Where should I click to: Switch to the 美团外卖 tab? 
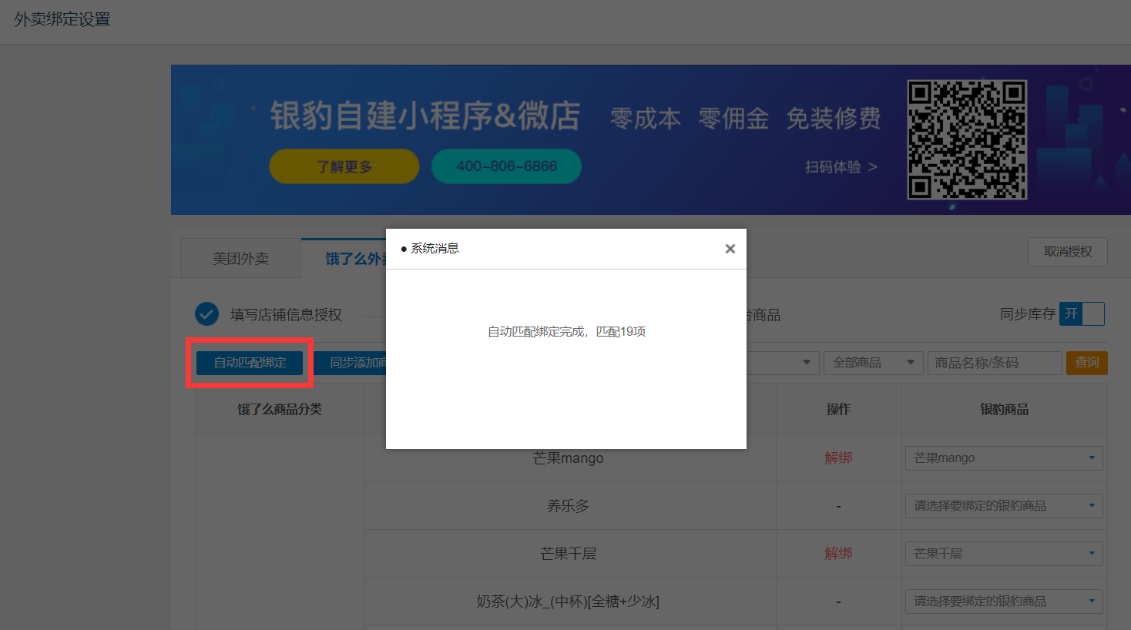(x=240, y=259)
